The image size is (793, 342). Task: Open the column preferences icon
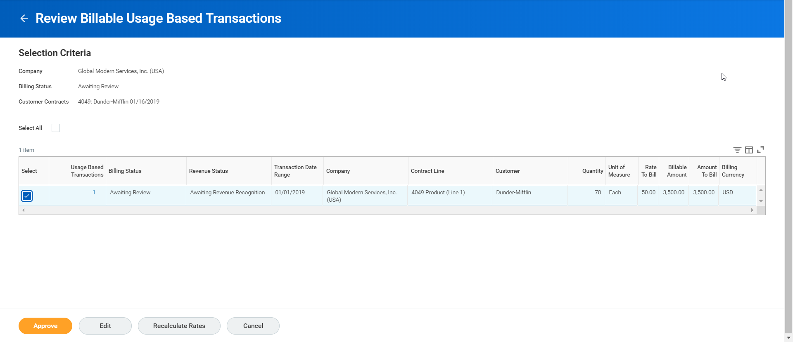[749, 150]
